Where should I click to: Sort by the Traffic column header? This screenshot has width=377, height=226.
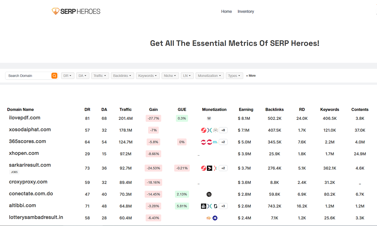click(126, 109)
